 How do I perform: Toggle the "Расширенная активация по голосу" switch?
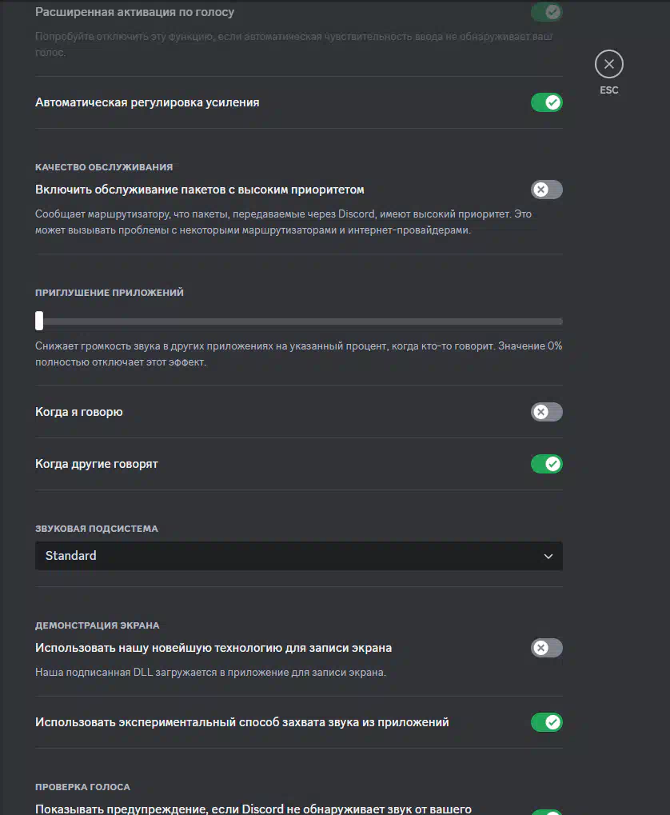point(547,12)
